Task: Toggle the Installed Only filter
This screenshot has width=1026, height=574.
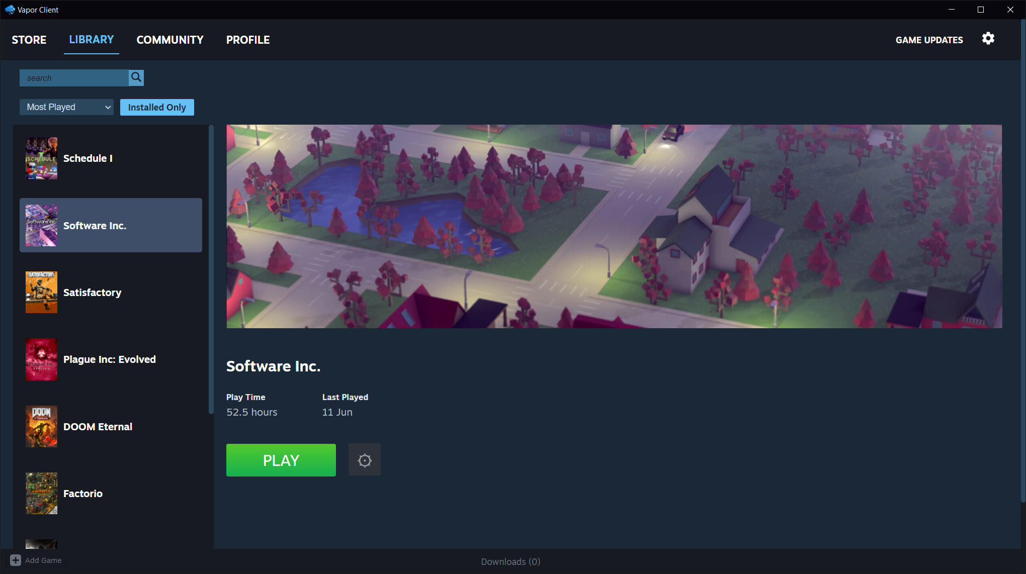Action: (157, 107)
